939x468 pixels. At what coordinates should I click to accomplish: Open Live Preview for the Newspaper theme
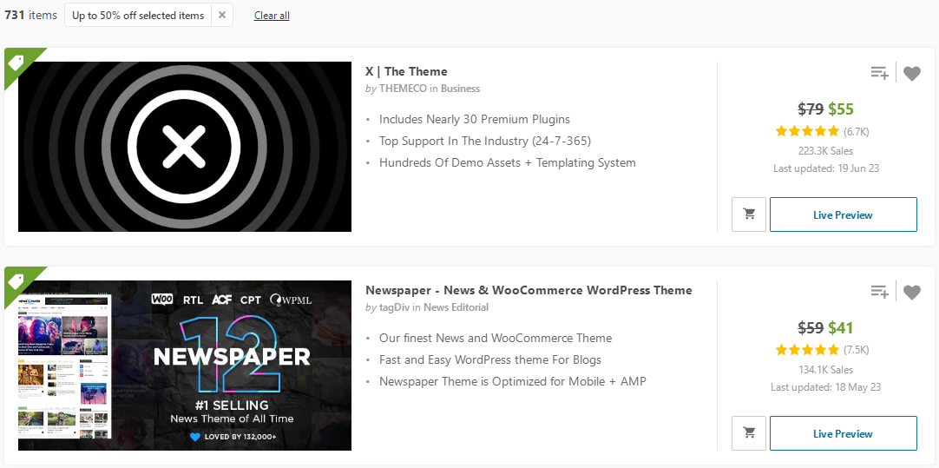(x=844, y=433)
